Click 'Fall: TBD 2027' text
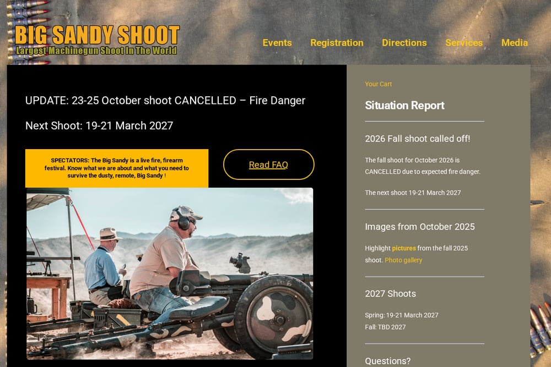Viewport: 551px width, 367px height. pyautogui.click(x=385, y=327)
